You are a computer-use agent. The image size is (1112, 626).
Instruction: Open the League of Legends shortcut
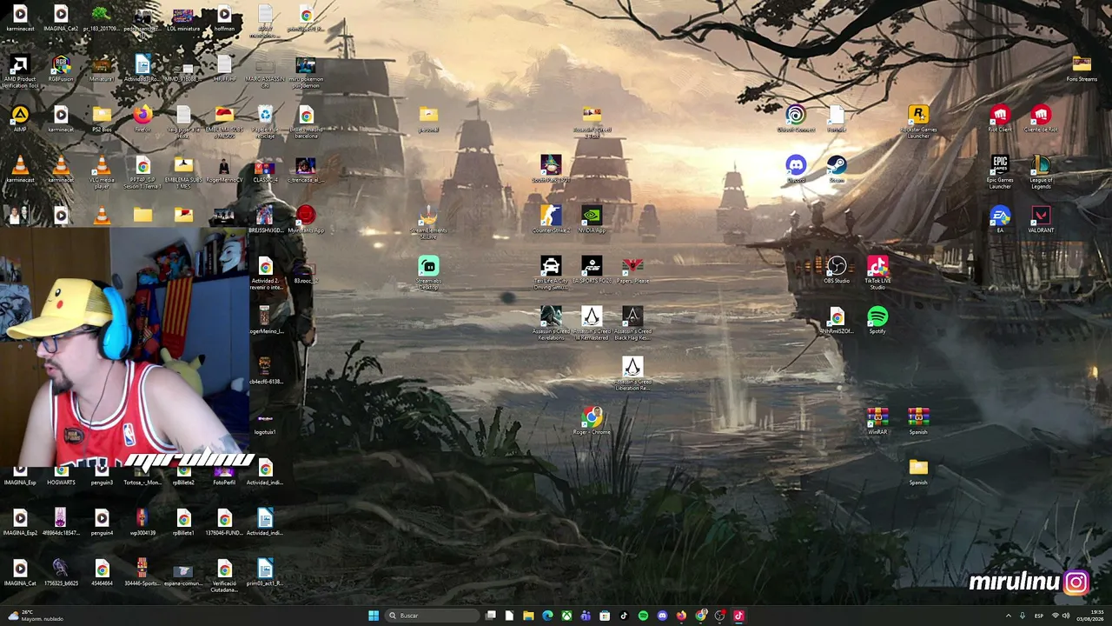coord(1041,171)
